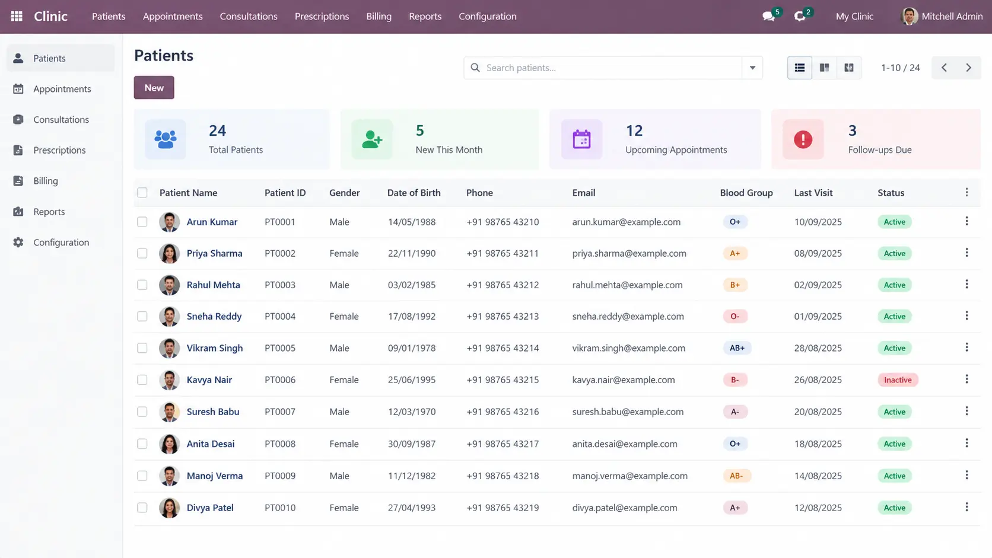
Task: Open the Reports top menu
Action: point(425,16)
